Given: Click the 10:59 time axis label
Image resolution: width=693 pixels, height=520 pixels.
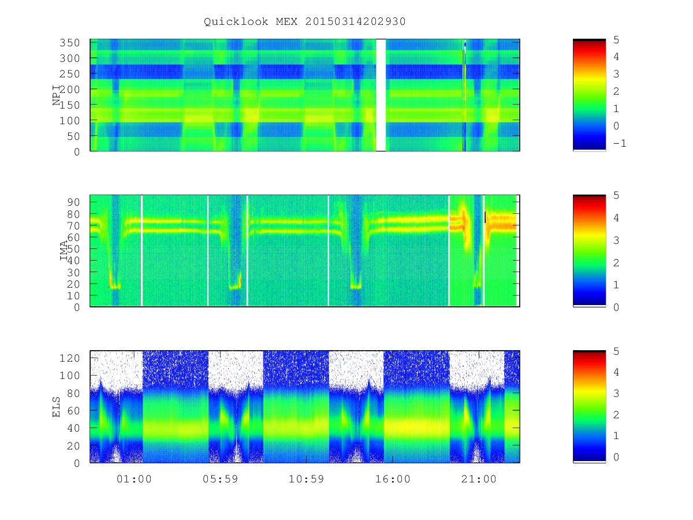Looking at the screenshot, I should click(306, 479).
